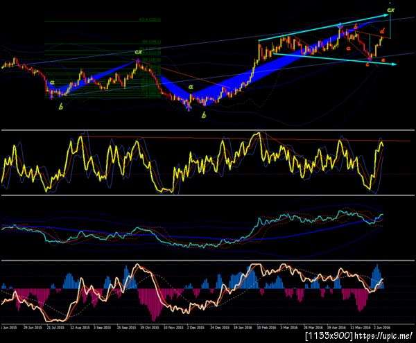This screenshot has height=343, width=416.
Task: Select the green 'cx' label above the June 2016 target line
Action: [391, 10]
